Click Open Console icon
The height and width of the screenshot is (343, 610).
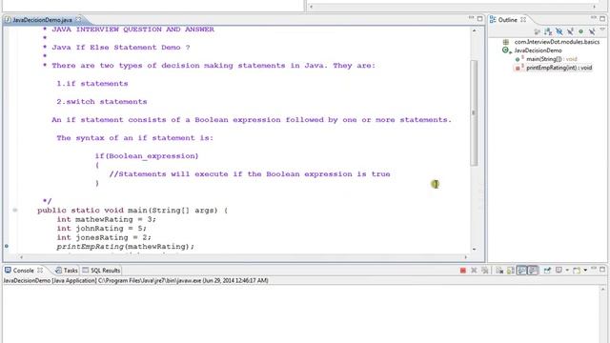click(577, 271)
